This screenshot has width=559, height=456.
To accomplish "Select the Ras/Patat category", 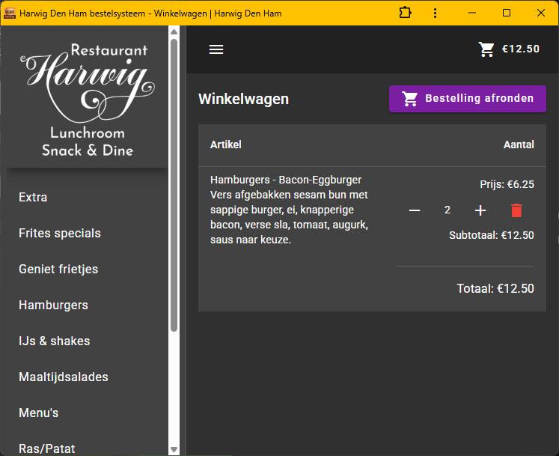I will click(47, 449).
